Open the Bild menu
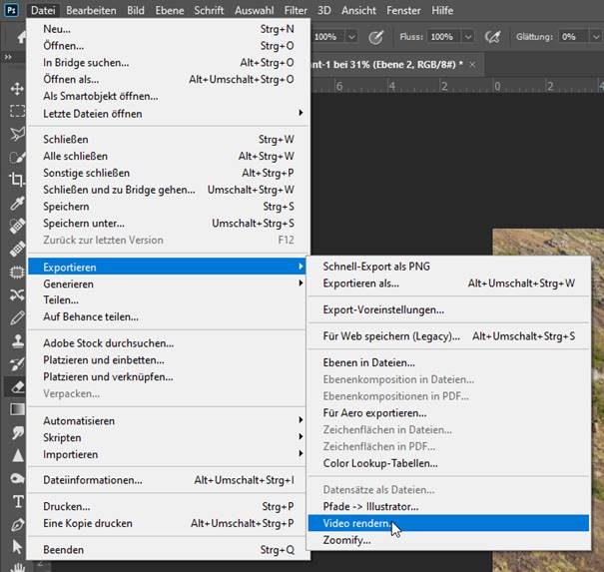 tap(136, 10)
